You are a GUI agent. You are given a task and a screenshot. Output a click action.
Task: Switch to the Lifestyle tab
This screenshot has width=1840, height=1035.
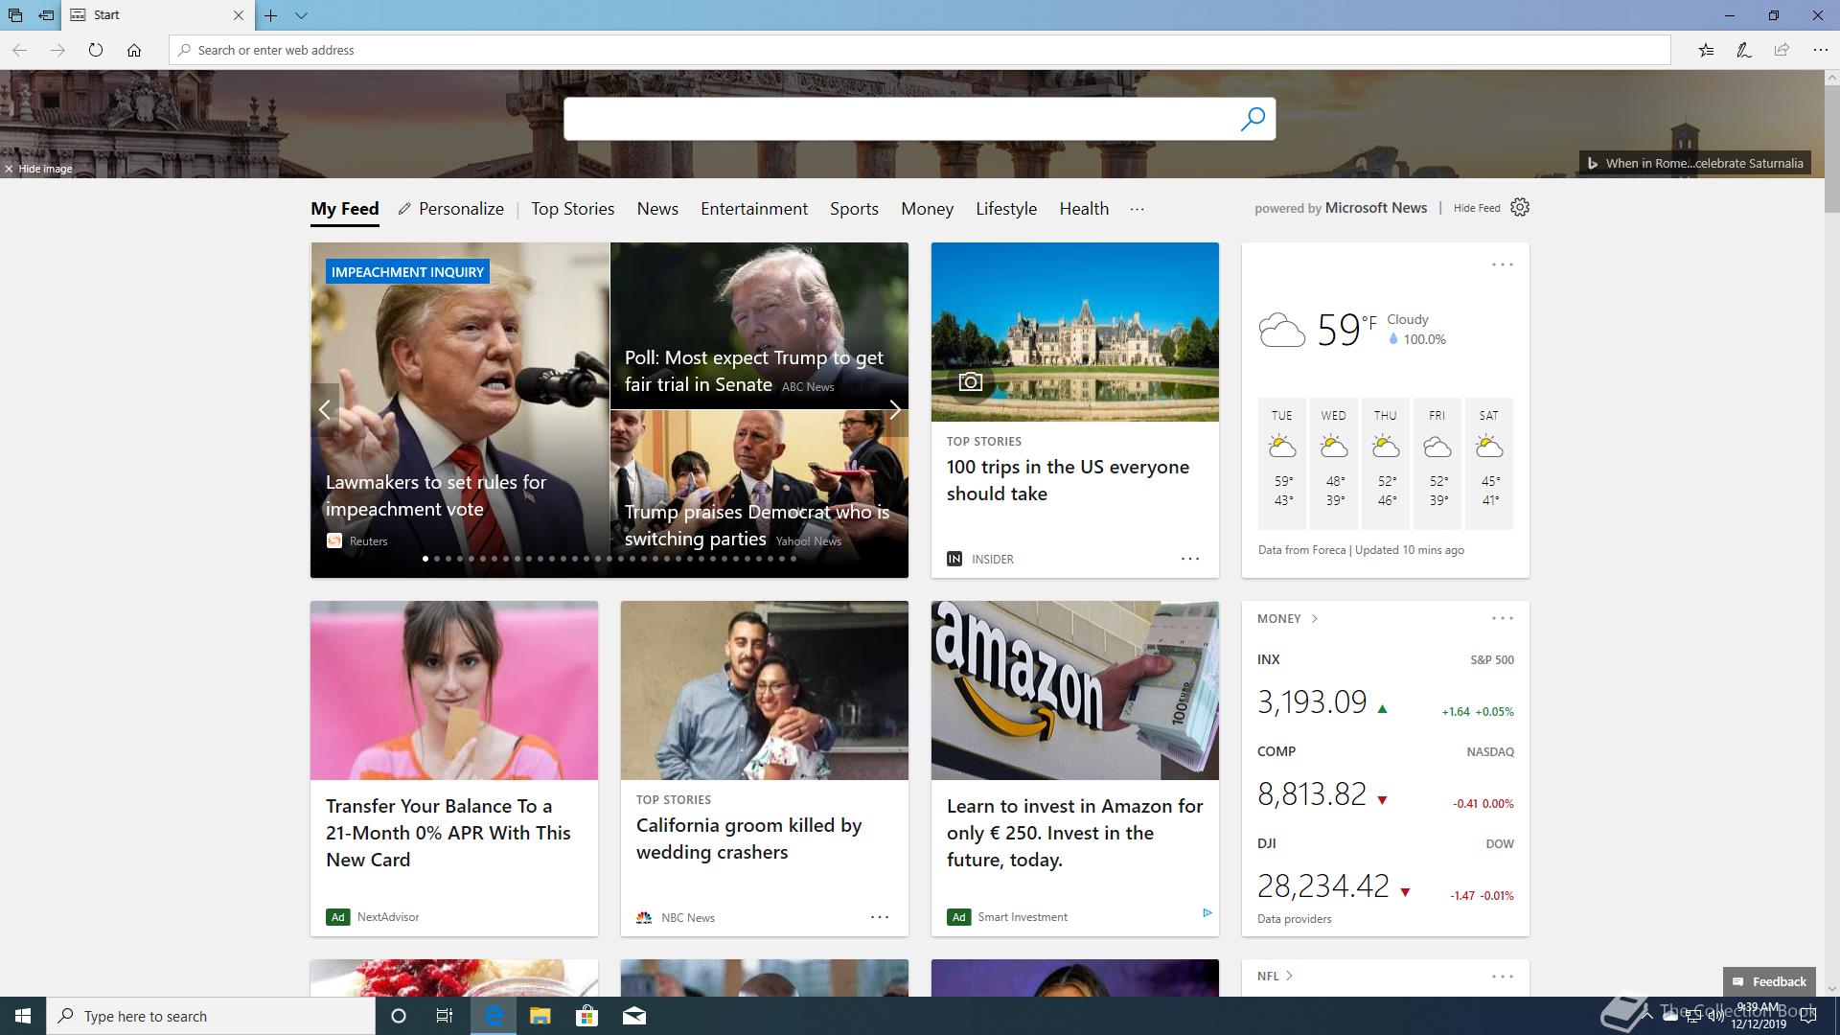(1006, 209)
